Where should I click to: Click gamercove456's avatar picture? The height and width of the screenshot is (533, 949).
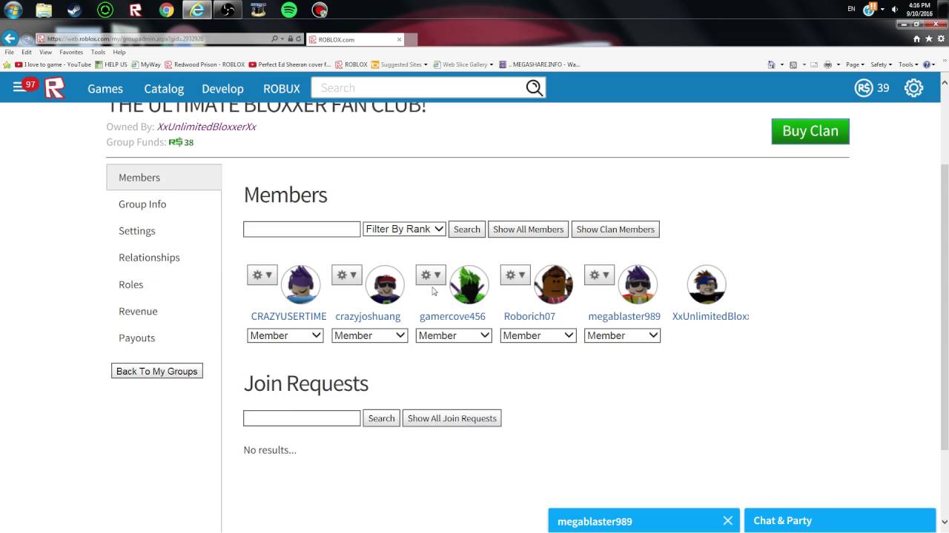click(469, 284)
